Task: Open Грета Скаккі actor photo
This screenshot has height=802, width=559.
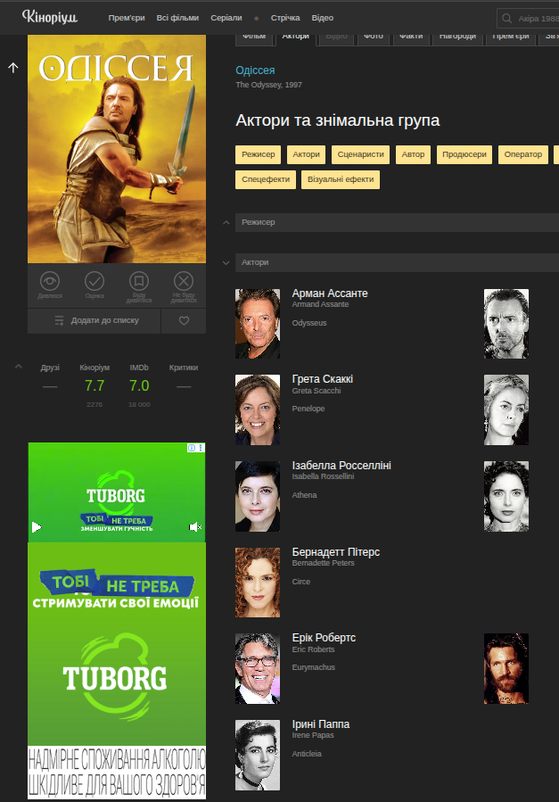Action: point(258,409)
